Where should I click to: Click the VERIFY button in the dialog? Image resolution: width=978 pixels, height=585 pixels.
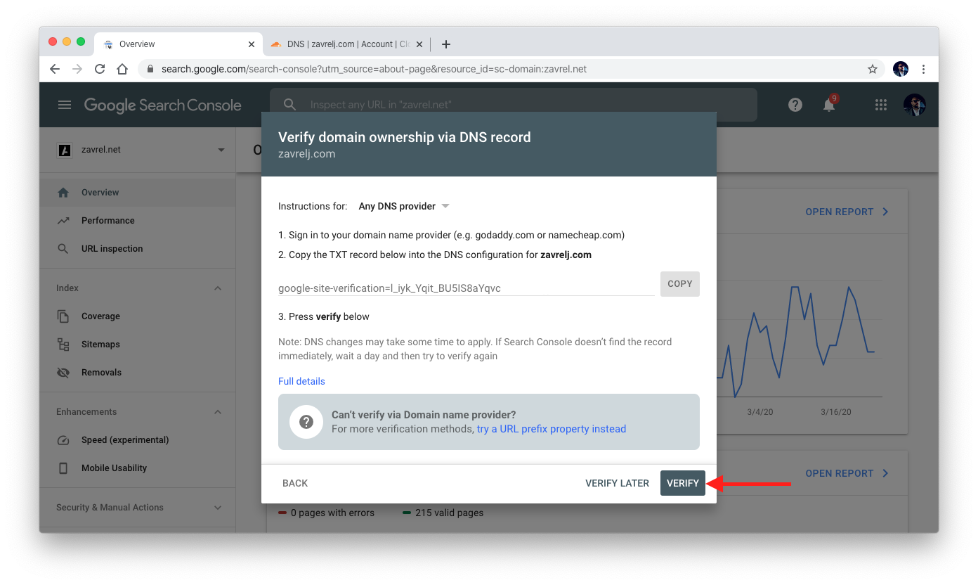point(682,483)
